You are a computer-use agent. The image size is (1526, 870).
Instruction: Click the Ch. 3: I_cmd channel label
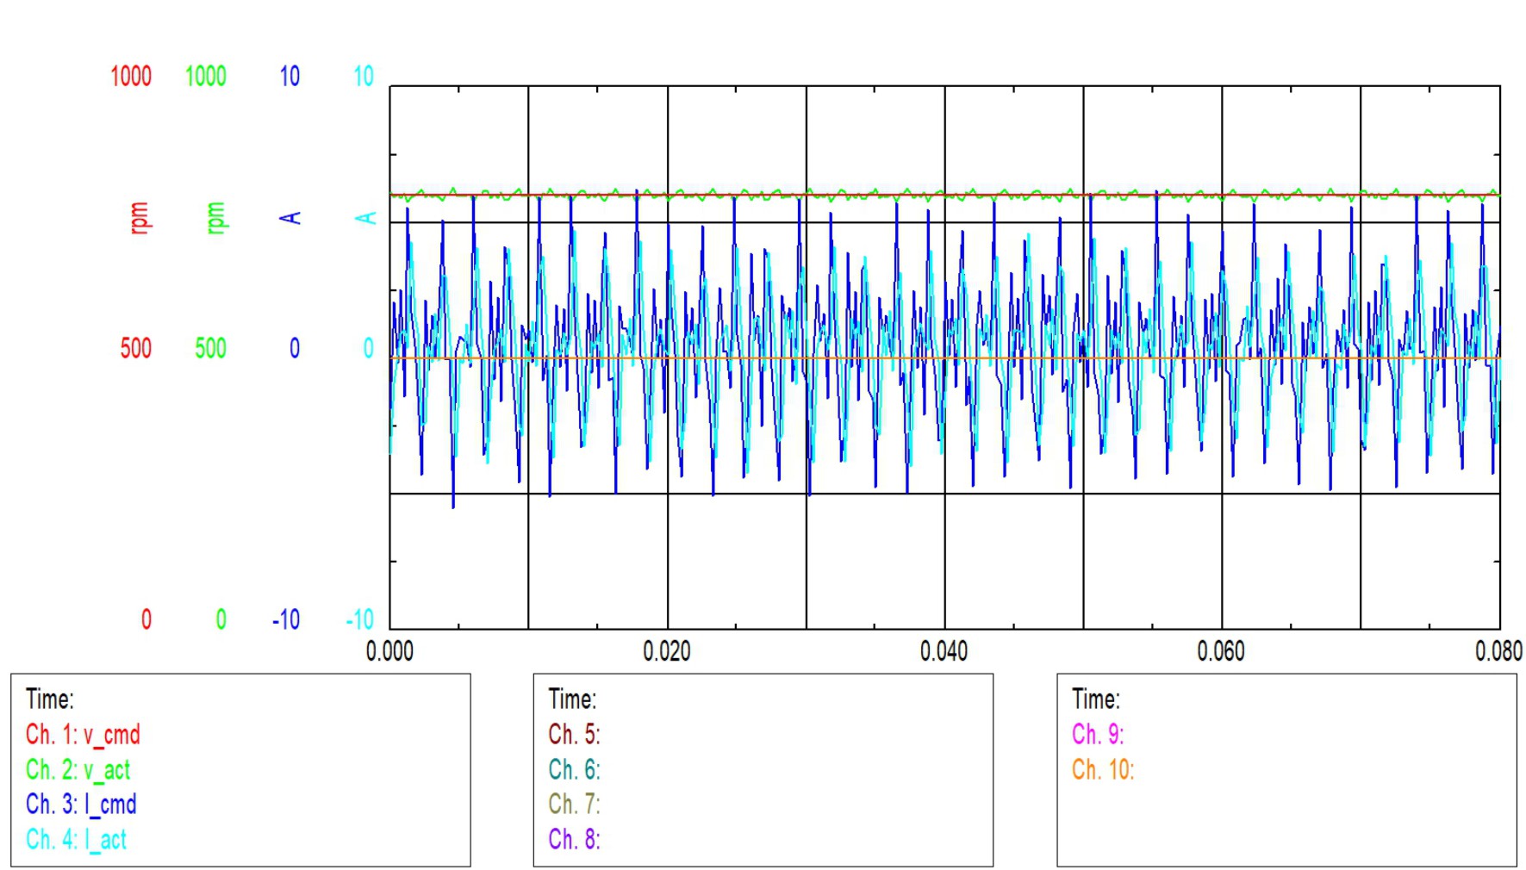pos(81,805)
